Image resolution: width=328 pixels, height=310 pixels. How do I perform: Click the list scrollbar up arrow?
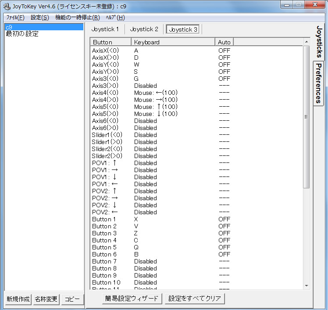pos(307,42)
